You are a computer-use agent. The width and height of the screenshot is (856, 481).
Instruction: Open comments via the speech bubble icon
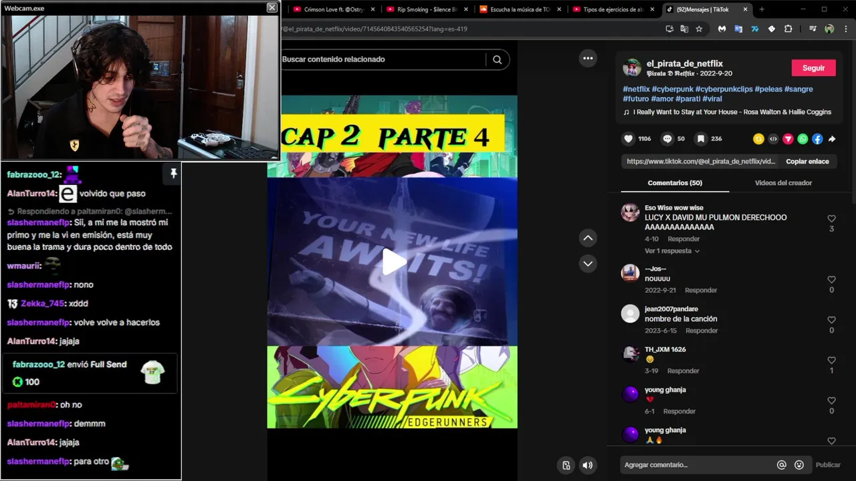click(667, 139)
